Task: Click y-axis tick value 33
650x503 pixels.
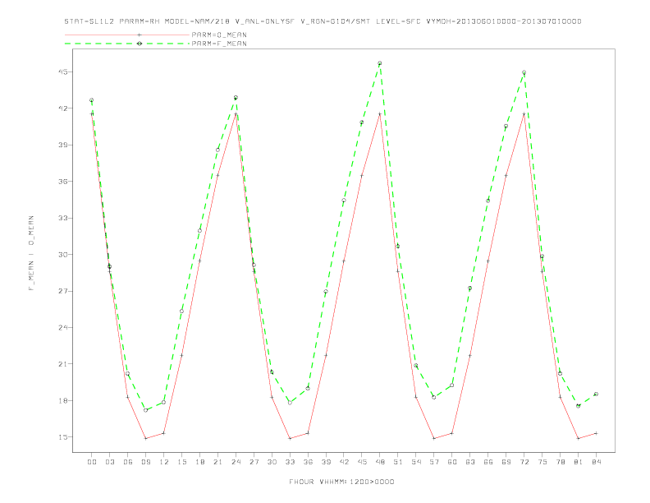Action: (62, 218)
